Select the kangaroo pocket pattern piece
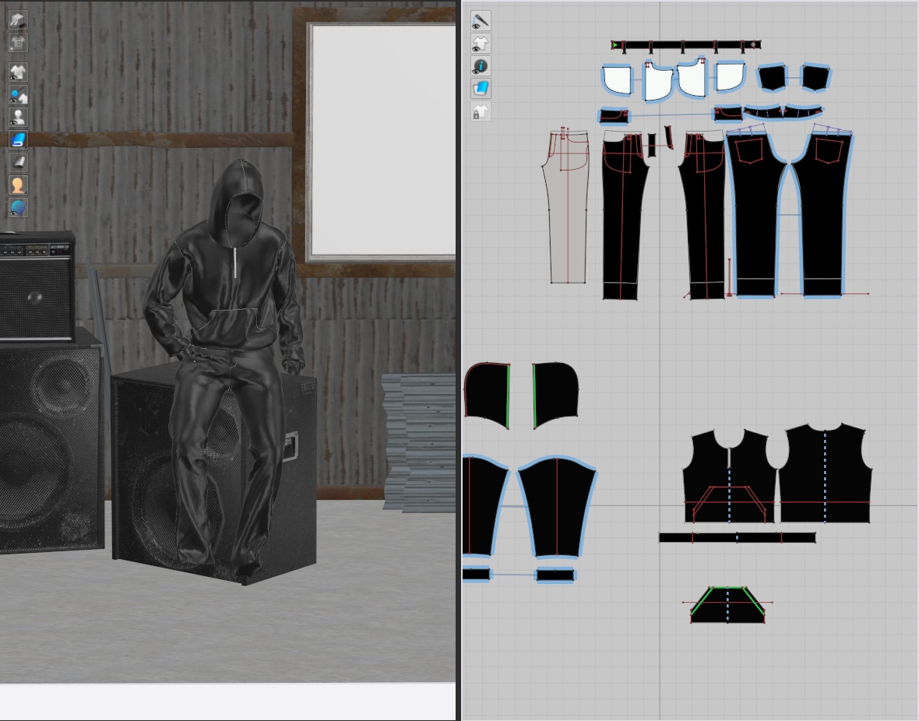Screen dimensions: 919x721 click(x=728, y=605)
